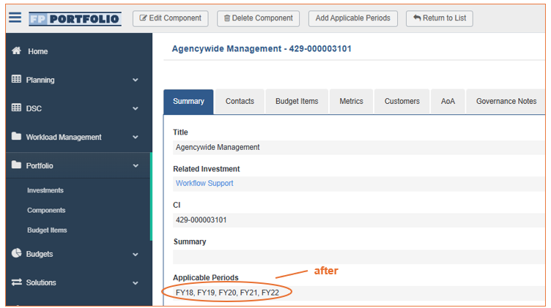
Task: Expand the Budgets menu chevron
Action: [x=136, y=255]
